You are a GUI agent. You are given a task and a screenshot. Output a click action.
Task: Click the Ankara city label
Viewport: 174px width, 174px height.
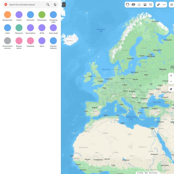tap(155, 108)
